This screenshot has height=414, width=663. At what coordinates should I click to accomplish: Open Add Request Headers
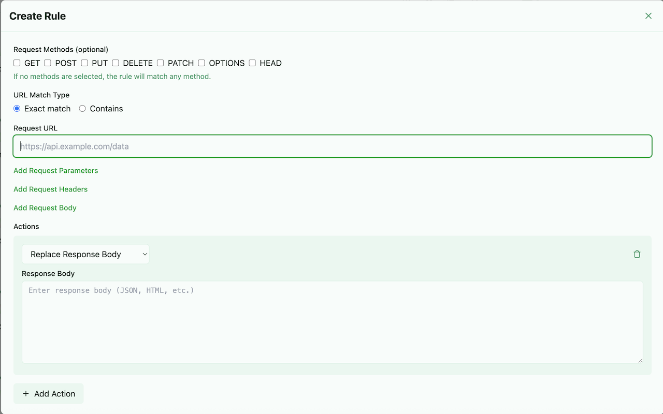pos(50,189)
